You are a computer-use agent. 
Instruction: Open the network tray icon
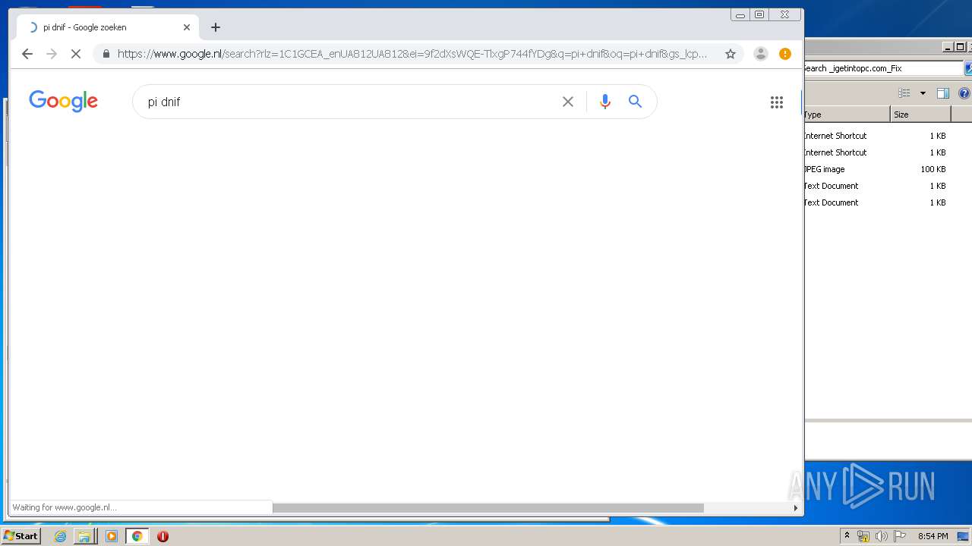click(x=863, y=536)
